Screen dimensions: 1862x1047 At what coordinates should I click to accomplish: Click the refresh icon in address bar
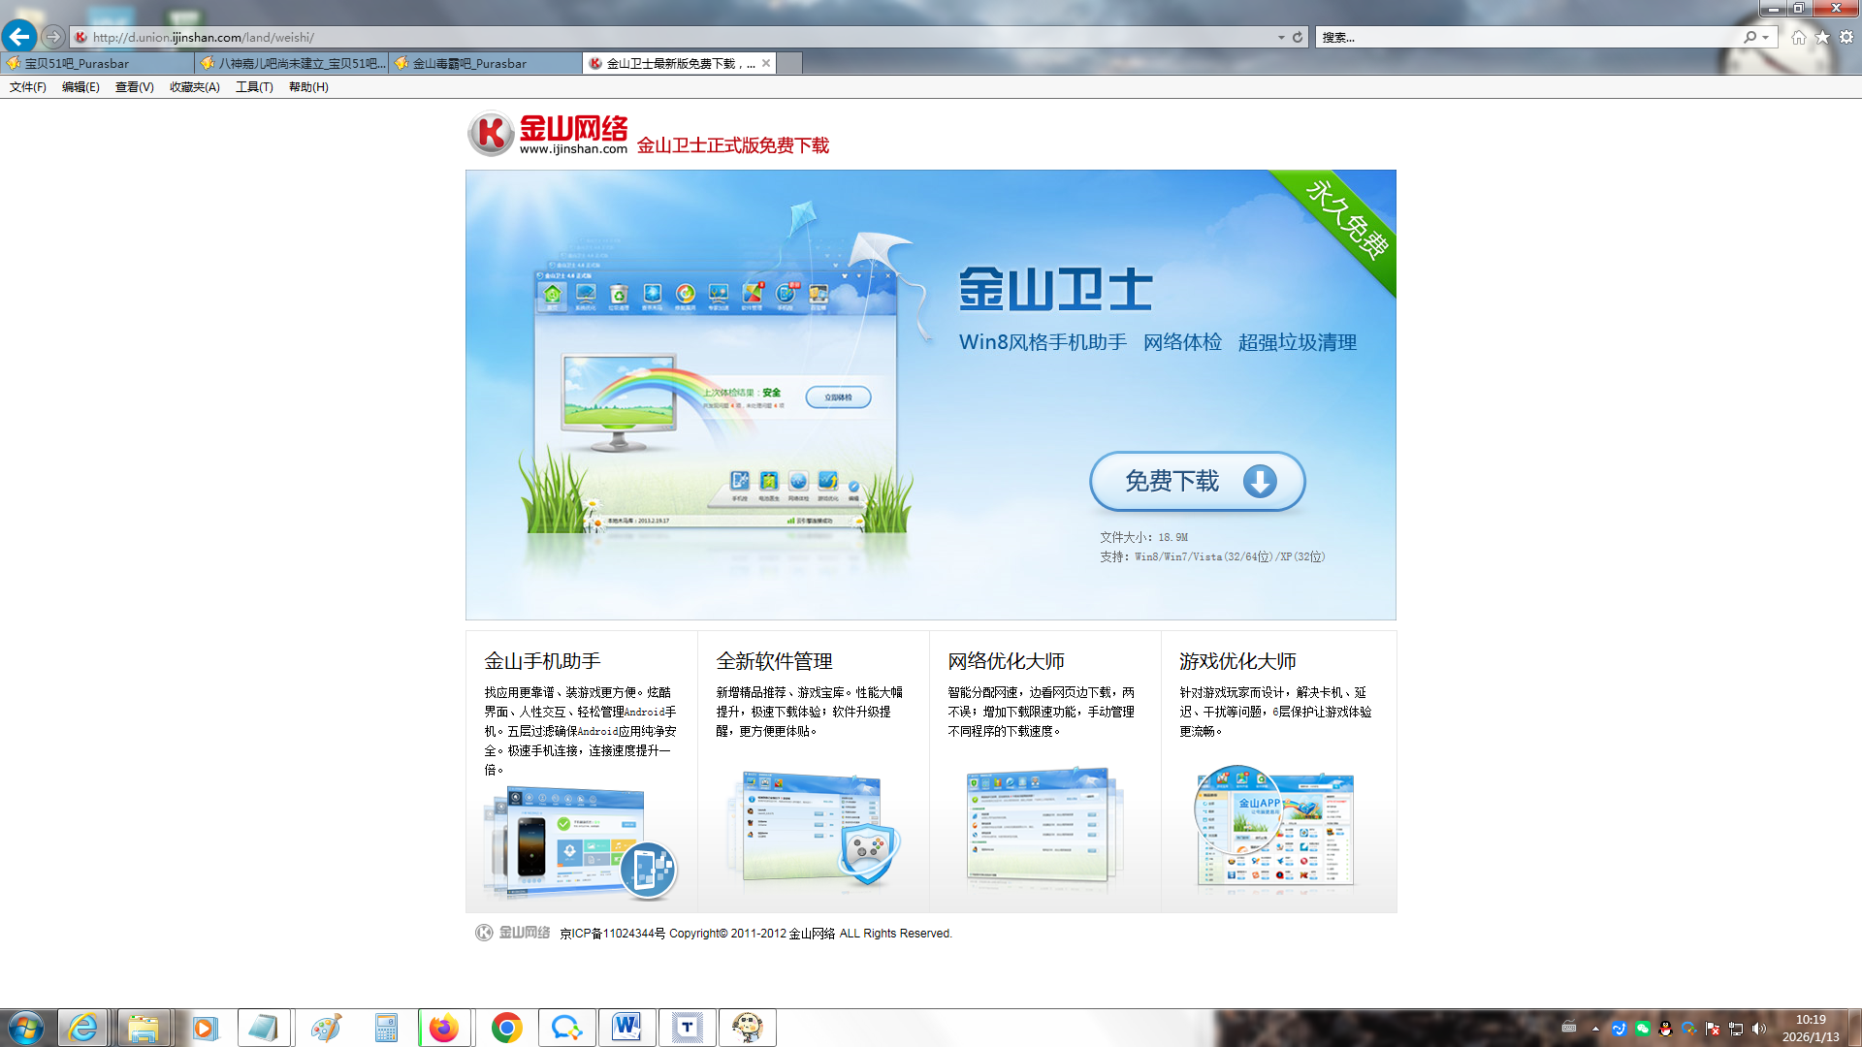(1298, 37)
